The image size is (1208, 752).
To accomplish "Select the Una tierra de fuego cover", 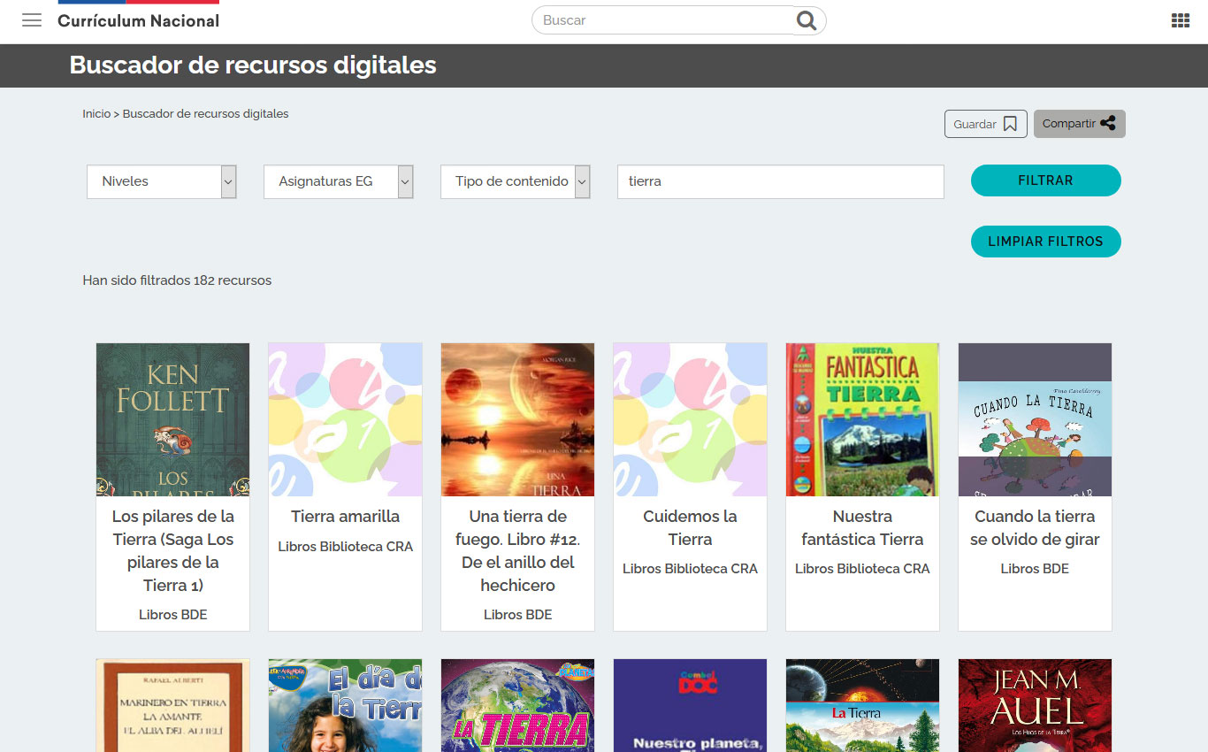I will [517, 419].
